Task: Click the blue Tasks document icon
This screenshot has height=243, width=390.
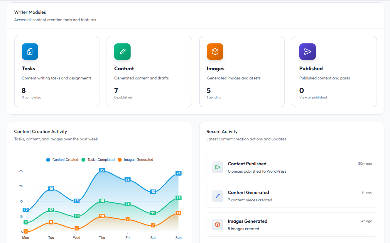Action: [x=30, y=52]
